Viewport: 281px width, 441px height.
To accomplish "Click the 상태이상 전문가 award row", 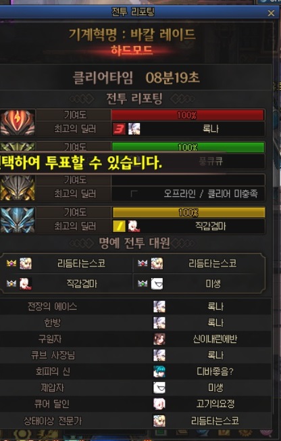I will 136,421.
